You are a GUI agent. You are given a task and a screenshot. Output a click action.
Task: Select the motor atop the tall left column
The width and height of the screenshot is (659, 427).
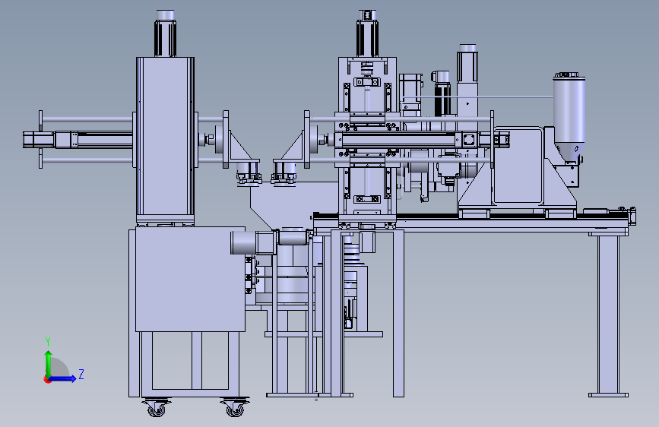point(165,33)
